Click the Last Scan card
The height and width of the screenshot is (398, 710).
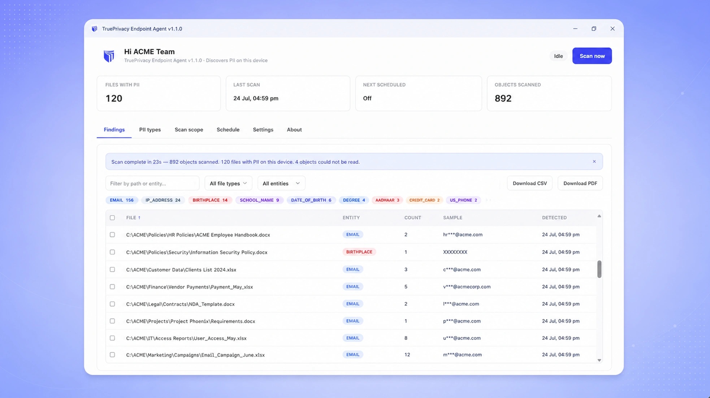288,93
